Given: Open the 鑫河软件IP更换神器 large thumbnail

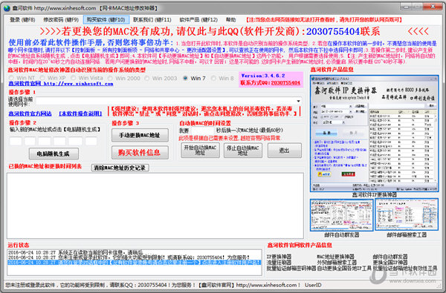Looking at the screenshot, I should coord(375,134).
